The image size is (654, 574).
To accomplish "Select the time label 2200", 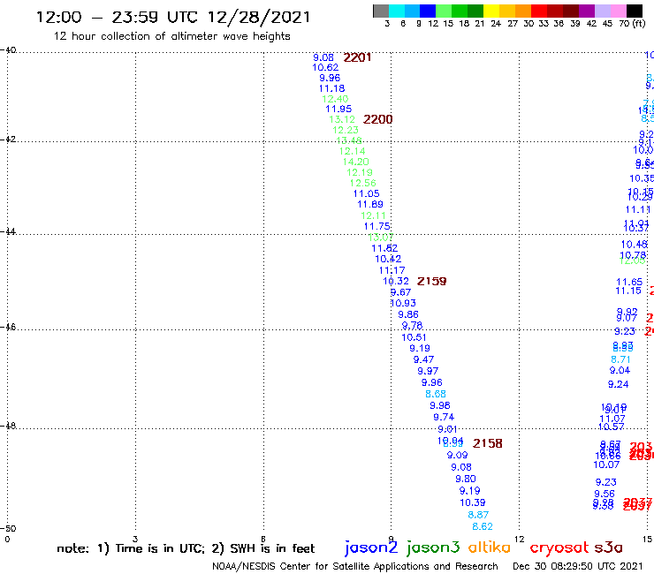I will 378,119.
